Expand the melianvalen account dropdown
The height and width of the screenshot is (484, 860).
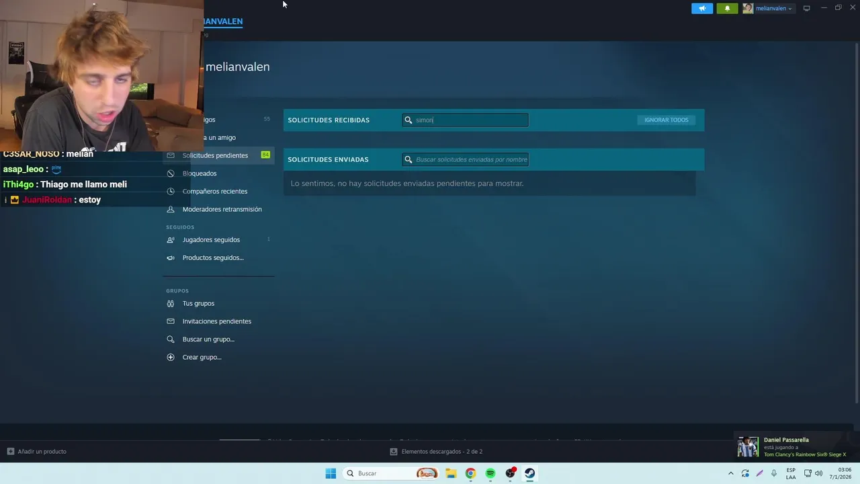[x=774, y=8]
